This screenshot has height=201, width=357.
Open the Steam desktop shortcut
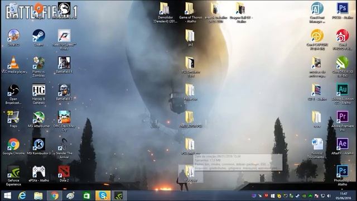(x=38, y=37)
